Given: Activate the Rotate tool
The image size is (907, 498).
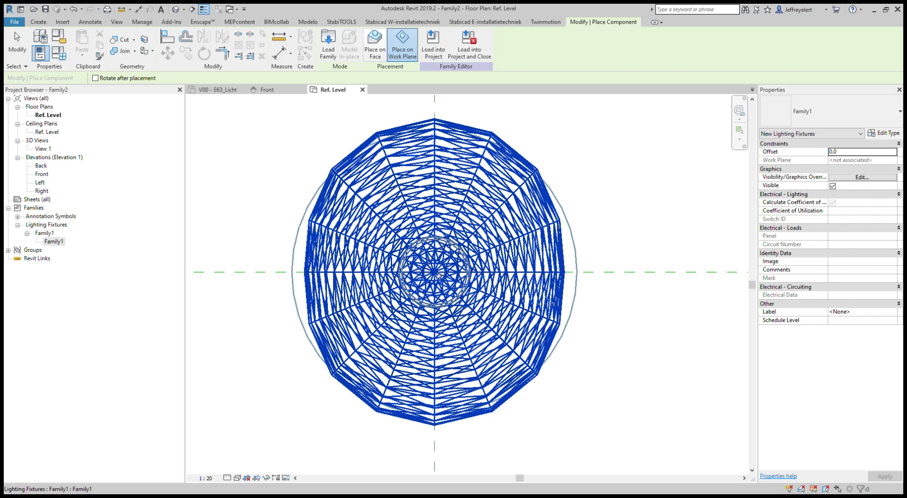Looking at the screenshot, I should (x=204, y=53).
